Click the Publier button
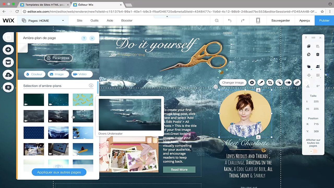 tap(324, 20)
